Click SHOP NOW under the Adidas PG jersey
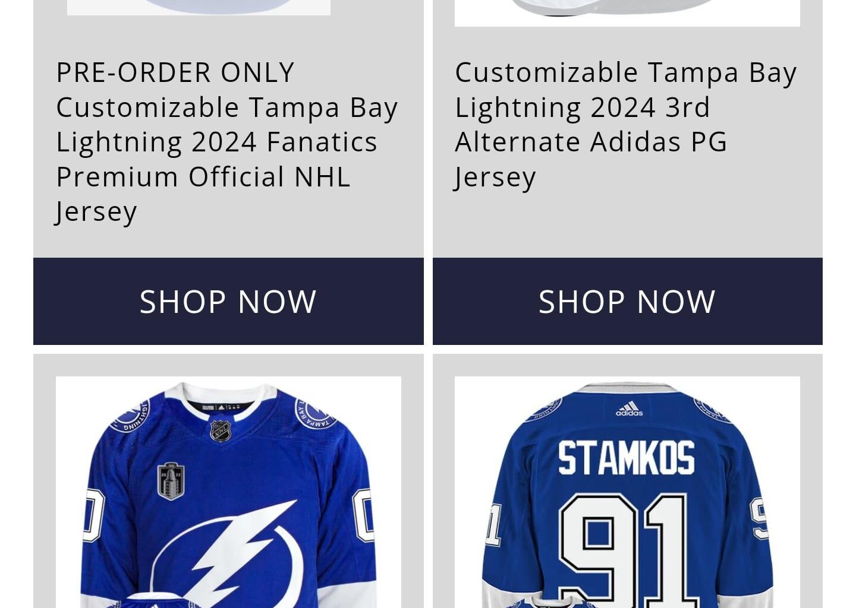 tap(627, 301)
